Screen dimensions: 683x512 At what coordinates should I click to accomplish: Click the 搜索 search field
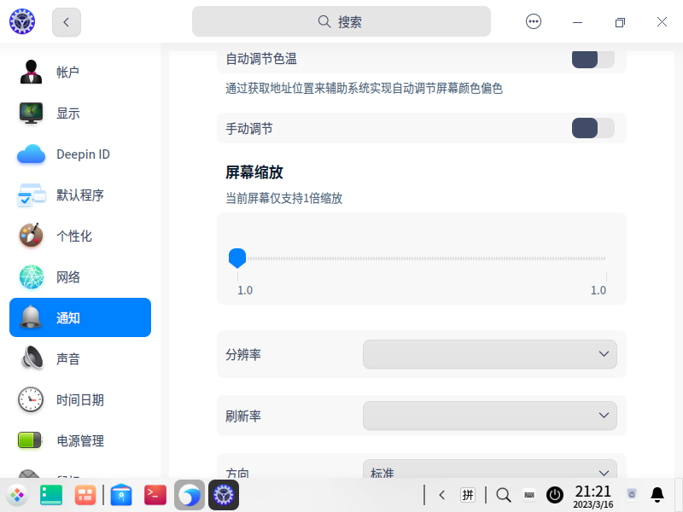341,20
